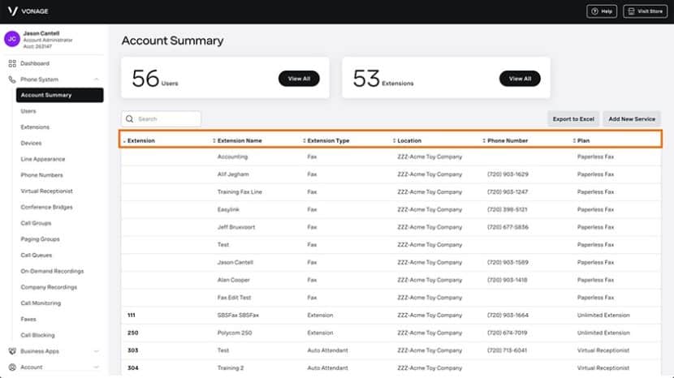674x378 pixels.
Task: View All users button
Action: [299, 79]
